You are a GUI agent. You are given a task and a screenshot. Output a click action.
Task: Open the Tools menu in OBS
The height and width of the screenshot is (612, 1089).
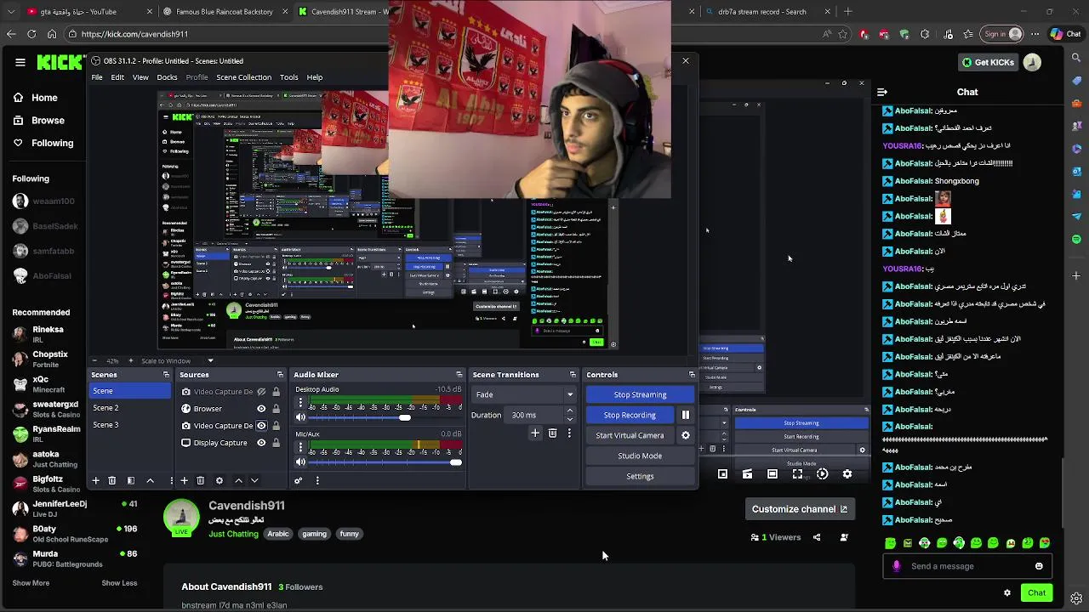click(288, 77)
